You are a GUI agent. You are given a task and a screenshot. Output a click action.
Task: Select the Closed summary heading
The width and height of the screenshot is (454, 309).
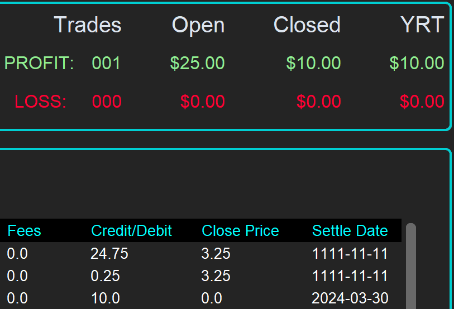click(307, 25)
